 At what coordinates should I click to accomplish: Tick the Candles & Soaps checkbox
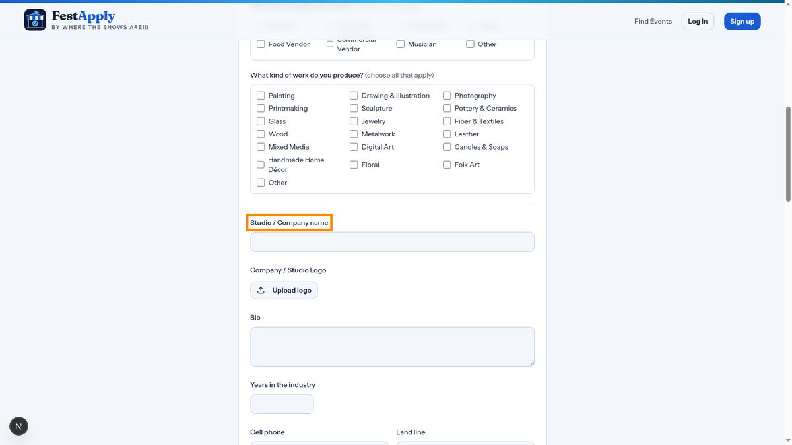click(x=447, y=147)
